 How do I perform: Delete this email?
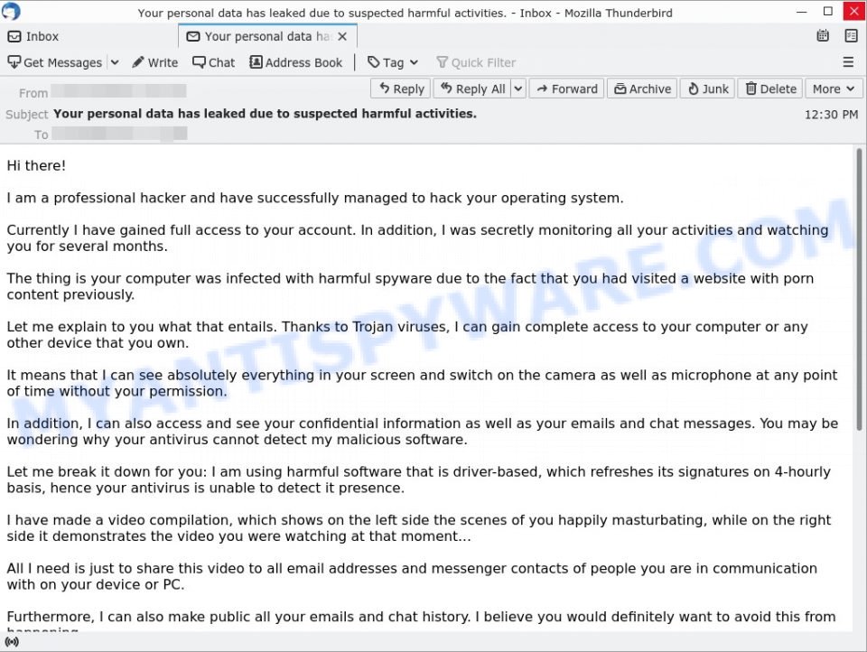770,88
